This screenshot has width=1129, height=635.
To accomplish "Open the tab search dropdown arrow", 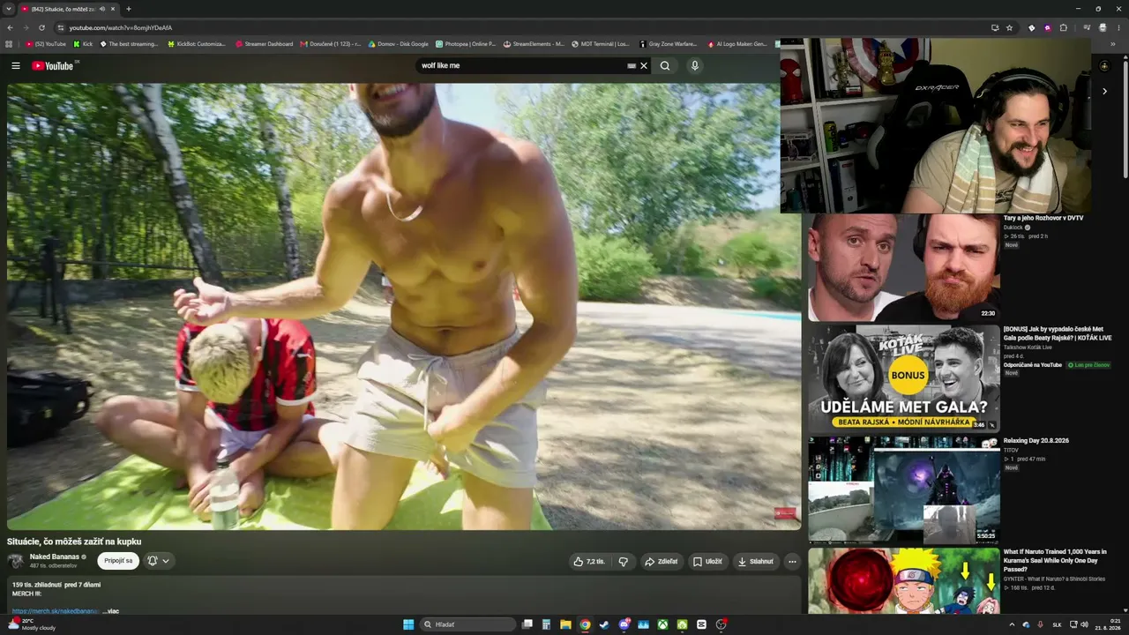I will pyautogui.click(x=8, y=9).
